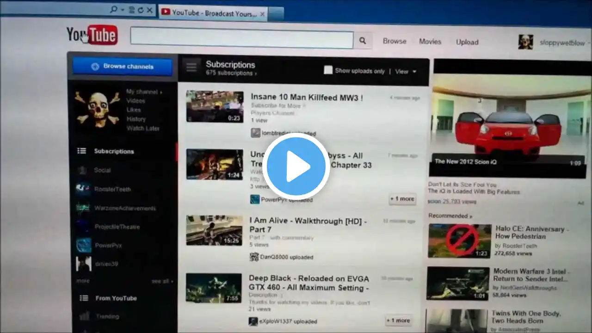Open the PowerPyx channel icon in sidebar
The image size is (592, 333).
pos(83,245)
